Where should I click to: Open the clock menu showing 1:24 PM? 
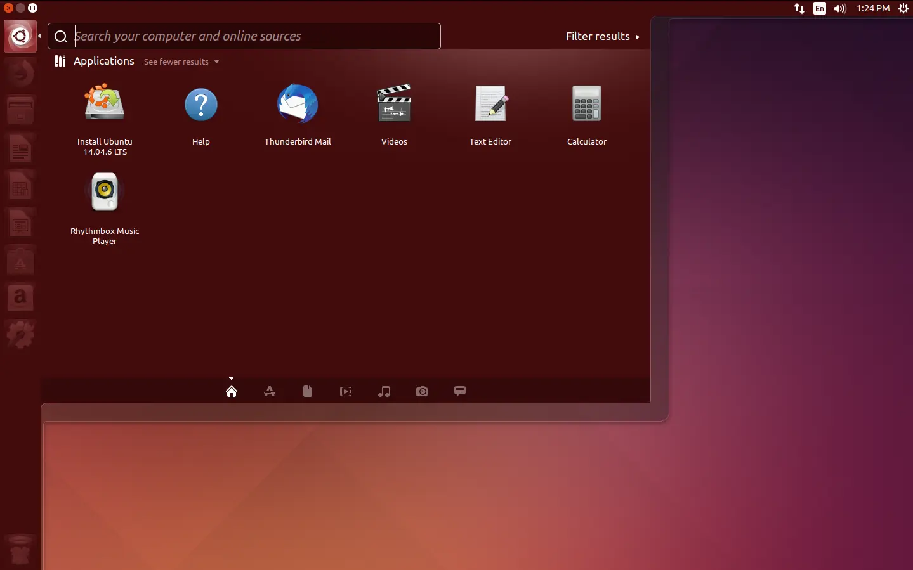pyautogui.click(x=874, y=8)
